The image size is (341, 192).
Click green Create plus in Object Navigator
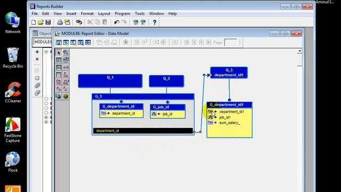point(37,52)
